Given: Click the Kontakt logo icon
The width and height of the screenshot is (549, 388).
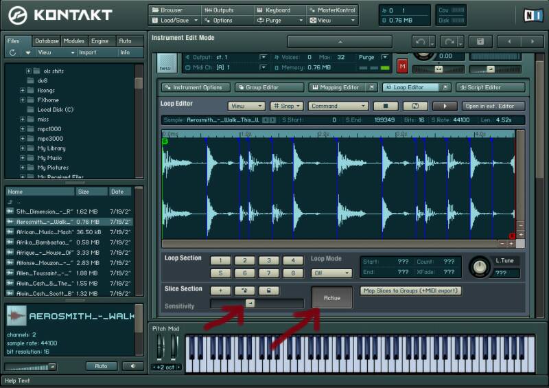Looking at the screenshot, I should [18, 15].
